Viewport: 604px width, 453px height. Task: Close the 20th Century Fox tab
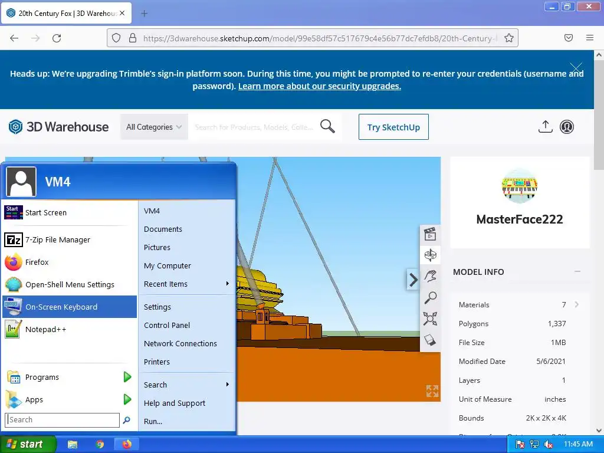tap(122, 13)
